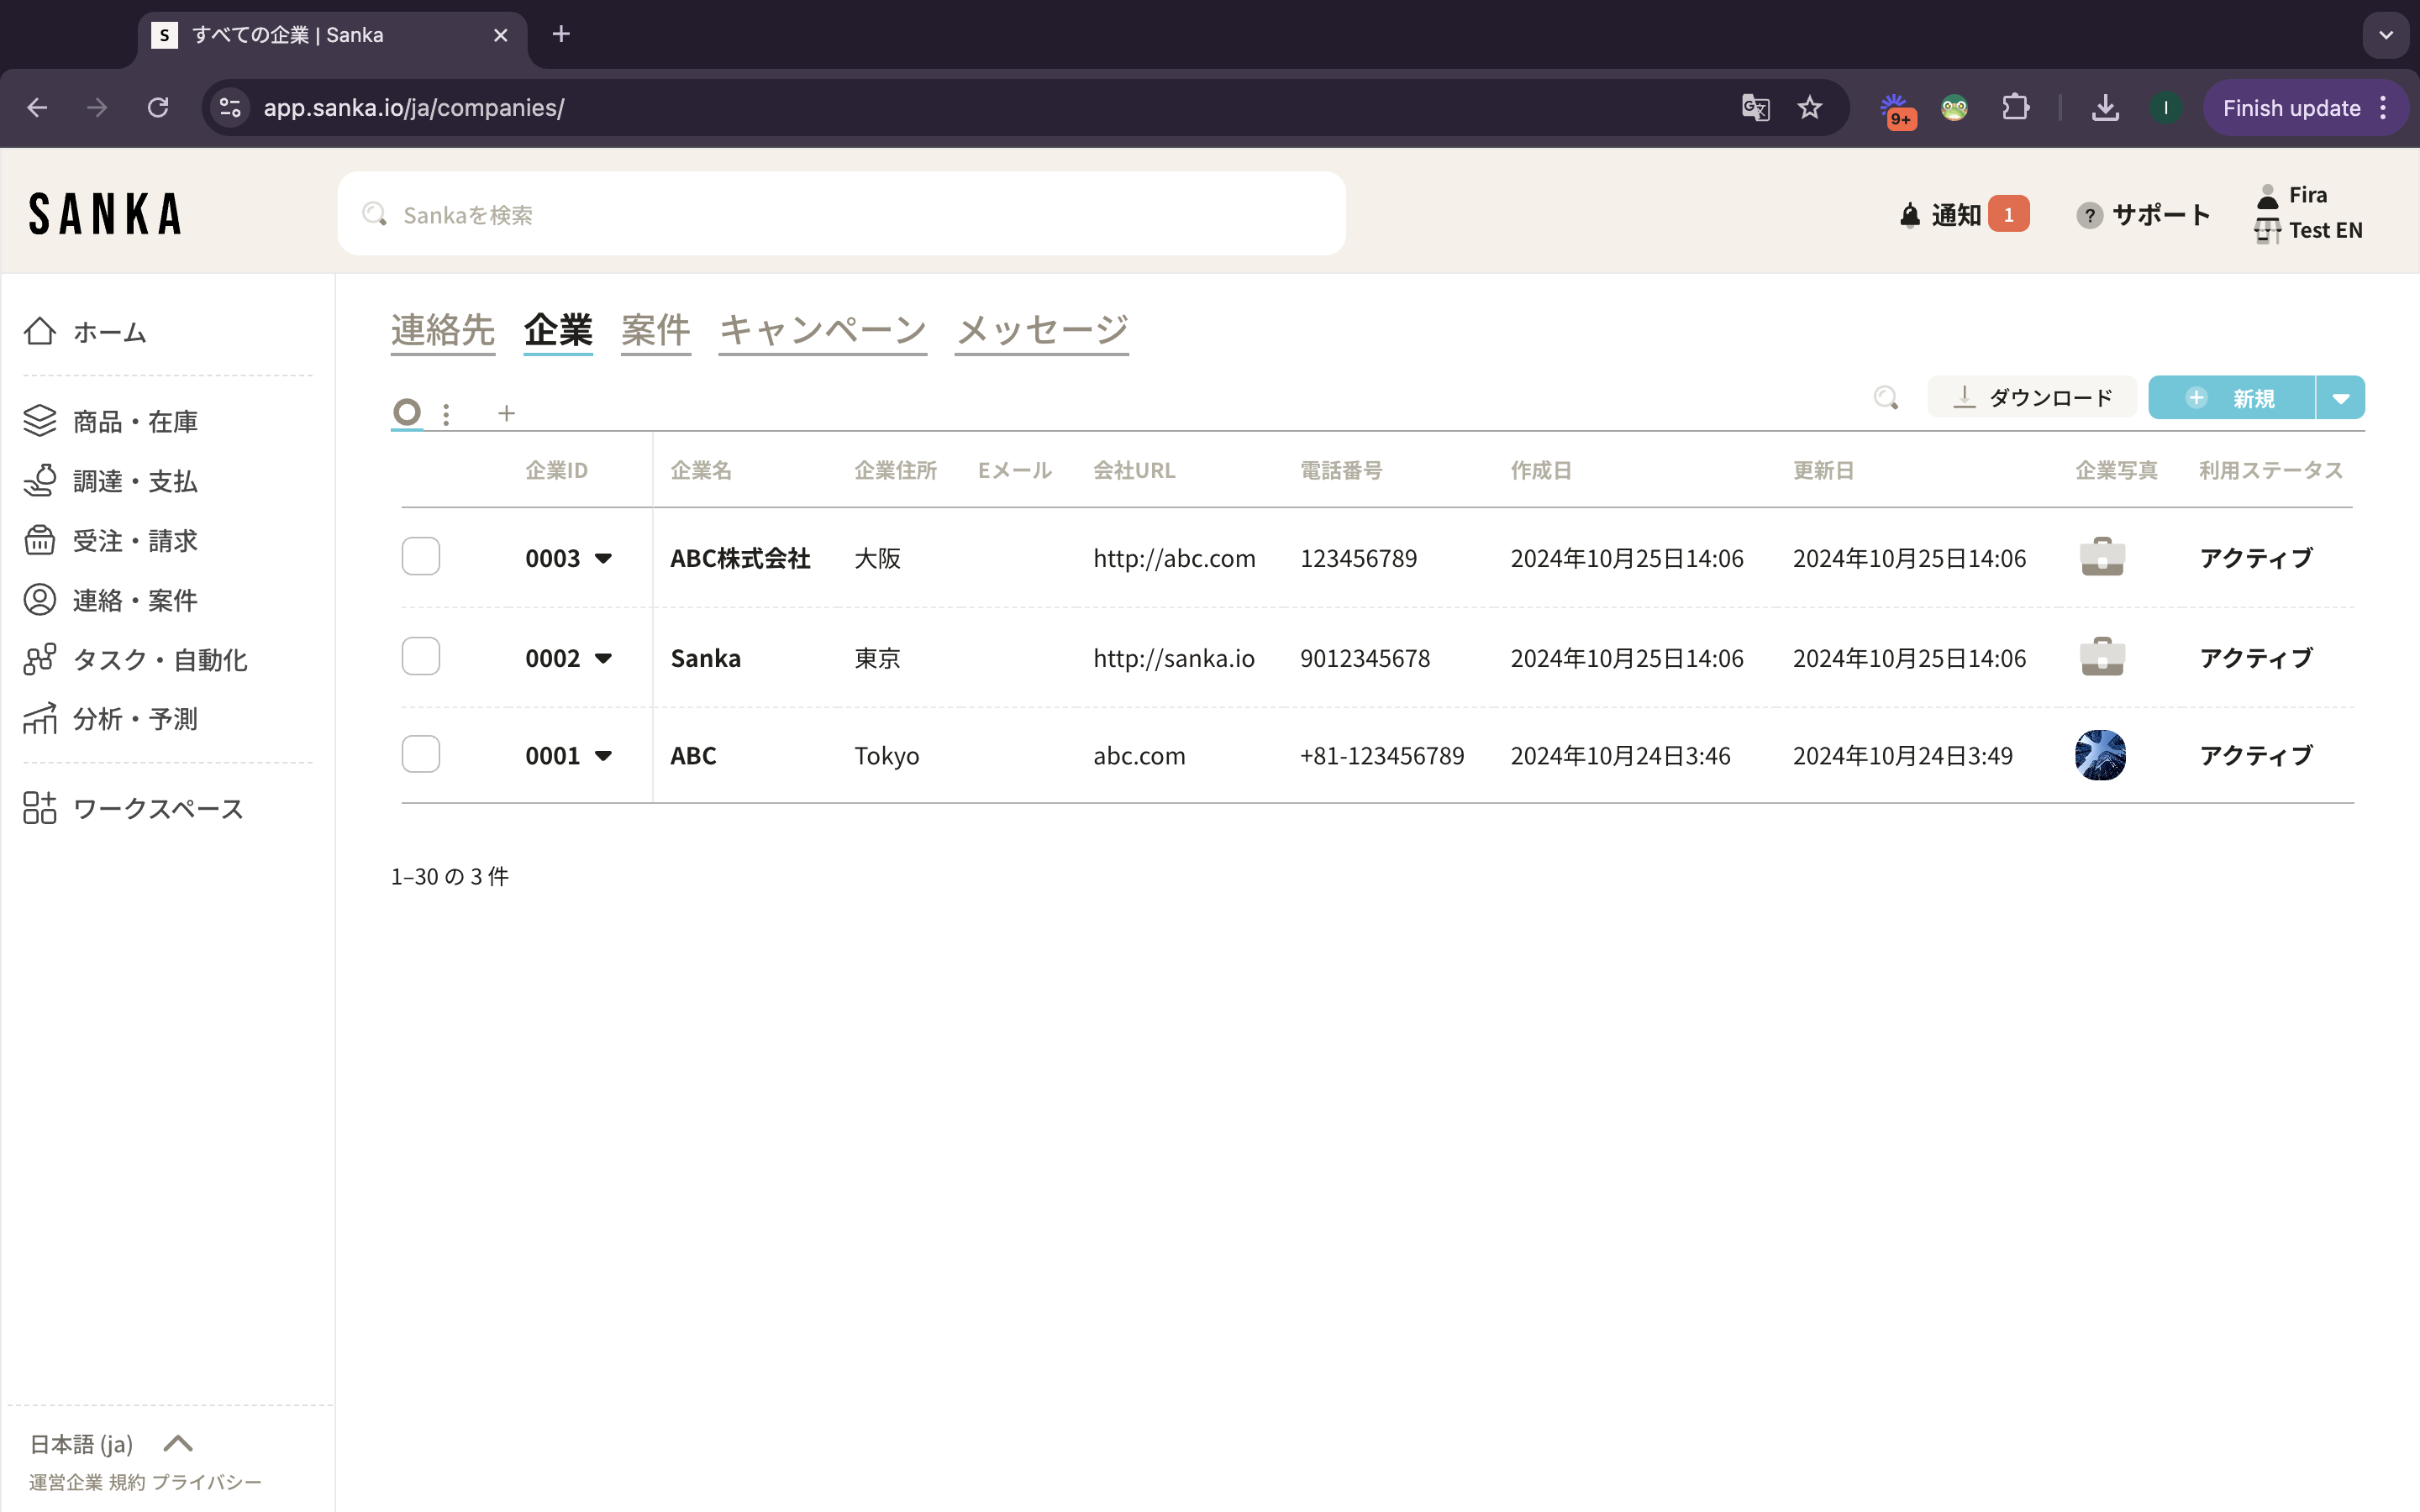
Task: Open 受注・請求 basket icon in sidebar
Action: click(40, 540)
